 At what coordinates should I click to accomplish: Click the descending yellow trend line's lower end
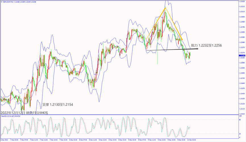pyautogui.click(x=182, y=39)
